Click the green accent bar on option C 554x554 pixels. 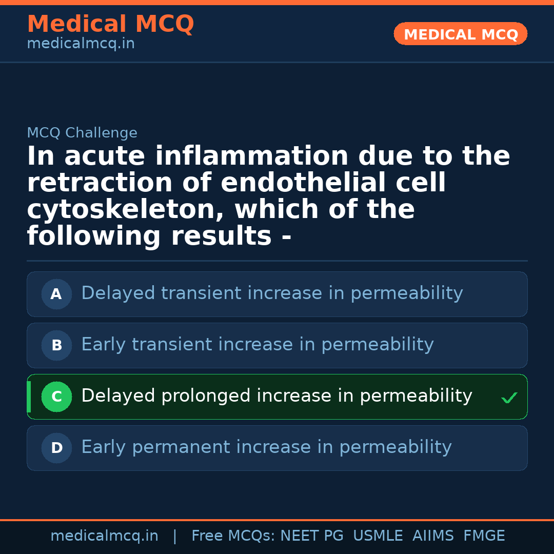coord(29,397)
